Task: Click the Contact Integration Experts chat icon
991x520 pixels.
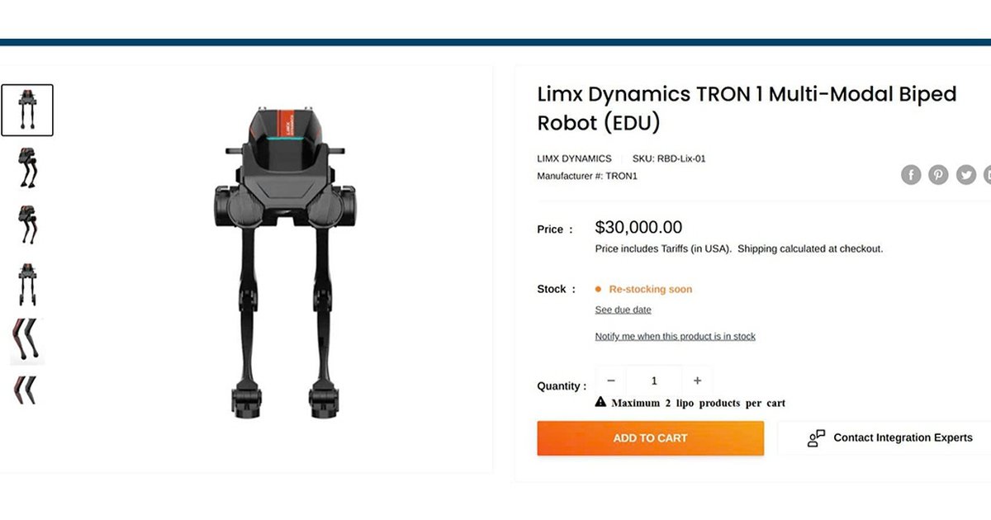Action: (816, 438)
